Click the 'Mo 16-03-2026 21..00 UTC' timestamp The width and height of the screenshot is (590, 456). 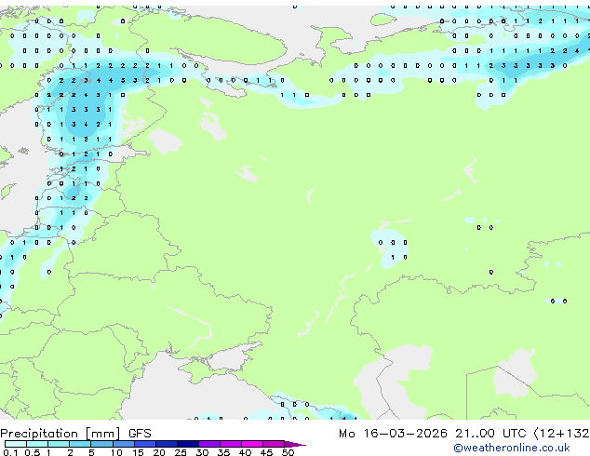(x=432, y=434)
